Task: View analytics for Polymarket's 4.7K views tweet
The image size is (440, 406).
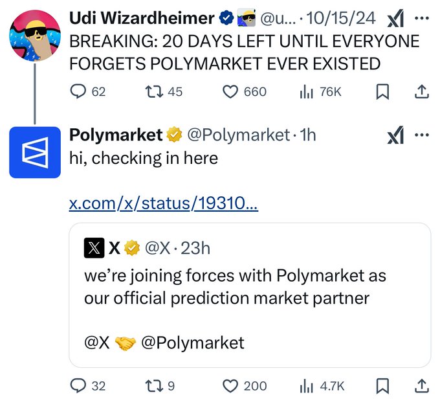Action: [x=306, y=386]
